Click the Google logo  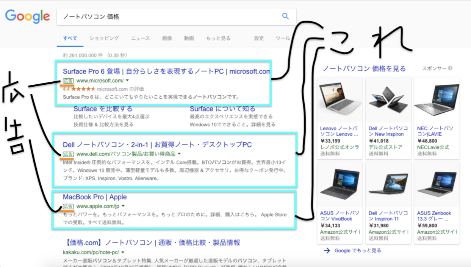tap(27, 16)
